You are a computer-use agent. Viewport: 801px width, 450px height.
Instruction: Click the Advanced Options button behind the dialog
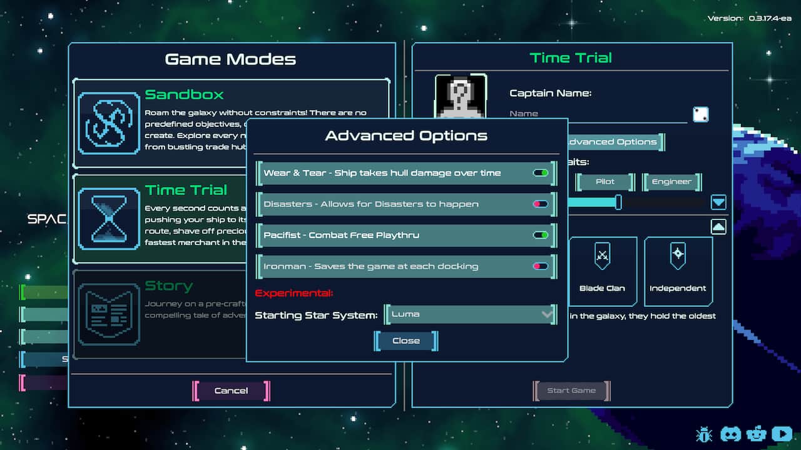point(616,142)
